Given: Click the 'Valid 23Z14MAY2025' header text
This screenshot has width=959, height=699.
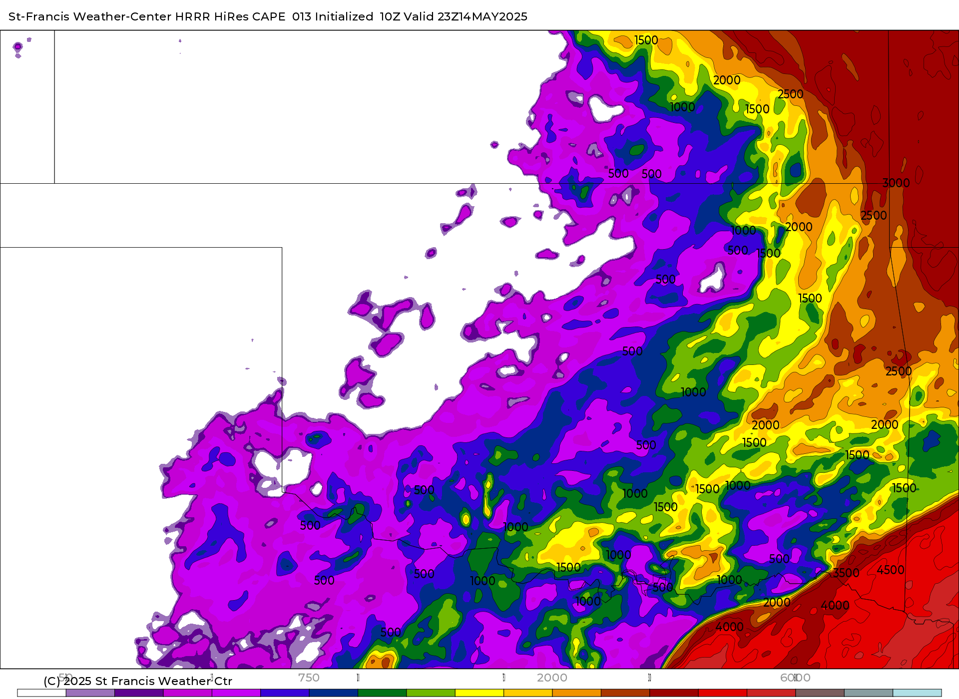Looking at the screenshot, I should (x=466, y=16).
